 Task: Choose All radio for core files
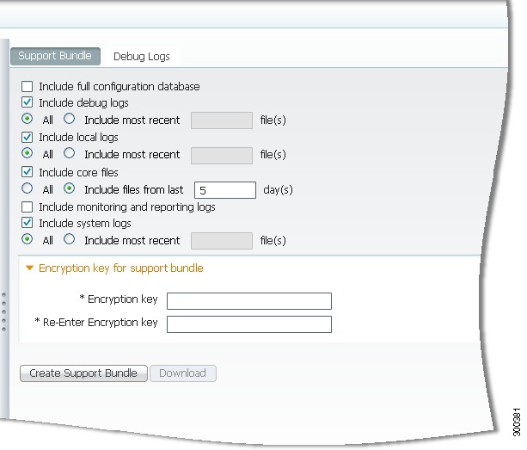(x=27, y=188)
